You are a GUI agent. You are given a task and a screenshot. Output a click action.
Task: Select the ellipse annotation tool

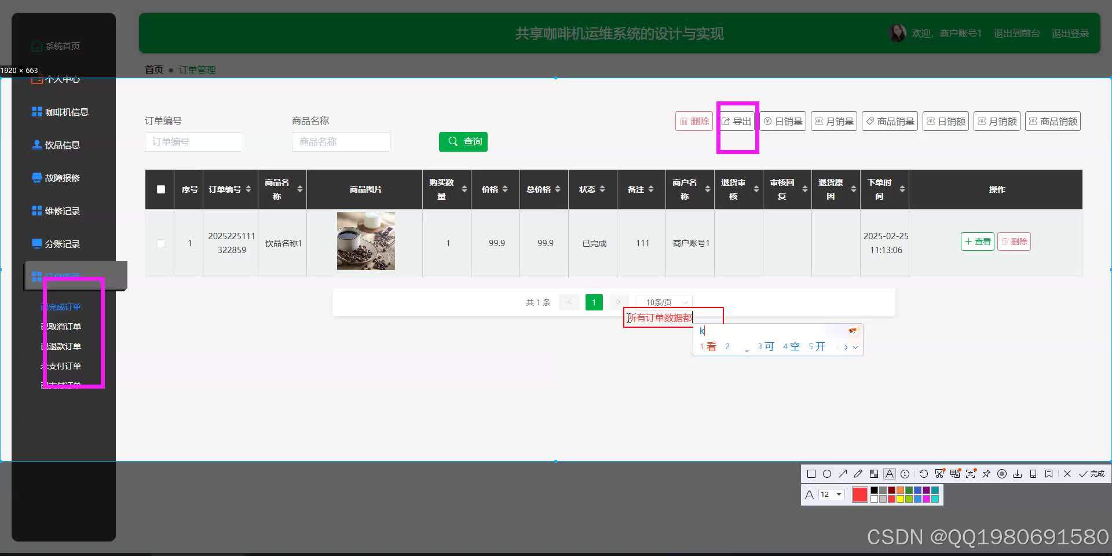point(827,474)
